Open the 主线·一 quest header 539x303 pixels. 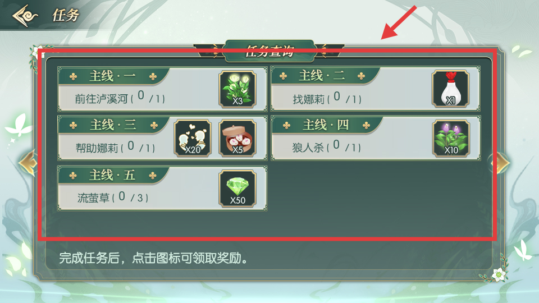113,76
